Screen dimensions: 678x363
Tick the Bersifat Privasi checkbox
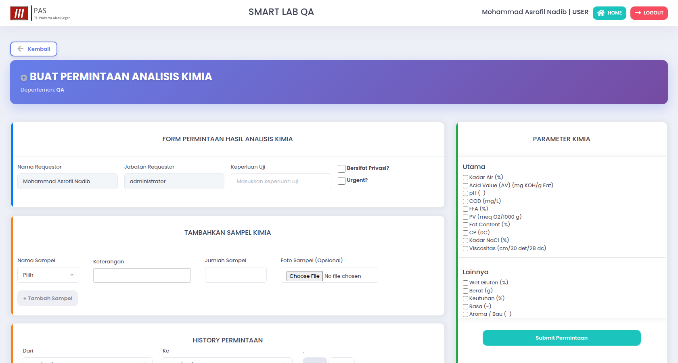click(341, 169)
